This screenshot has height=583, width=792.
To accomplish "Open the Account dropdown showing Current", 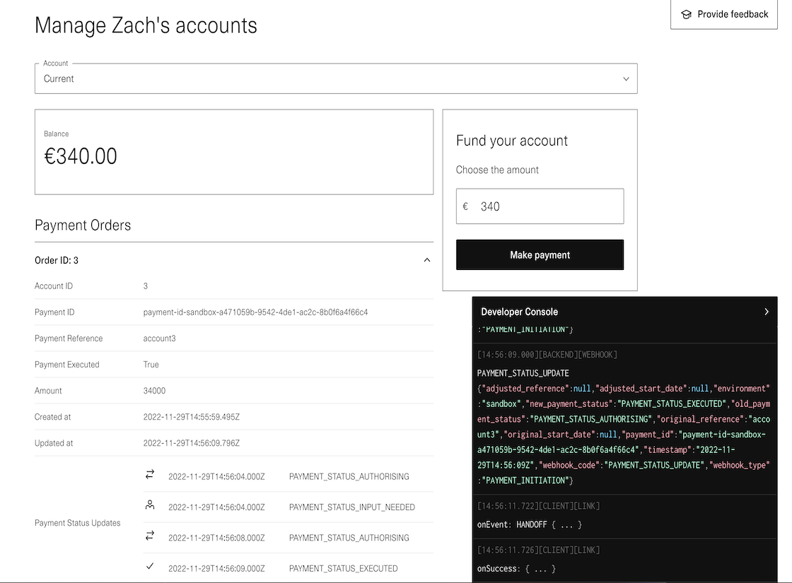I will coord(336,78).
